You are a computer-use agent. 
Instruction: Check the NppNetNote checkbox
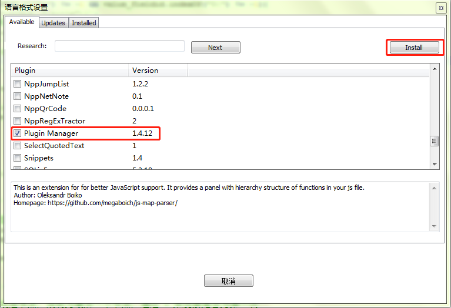click(x=17, y=96)
